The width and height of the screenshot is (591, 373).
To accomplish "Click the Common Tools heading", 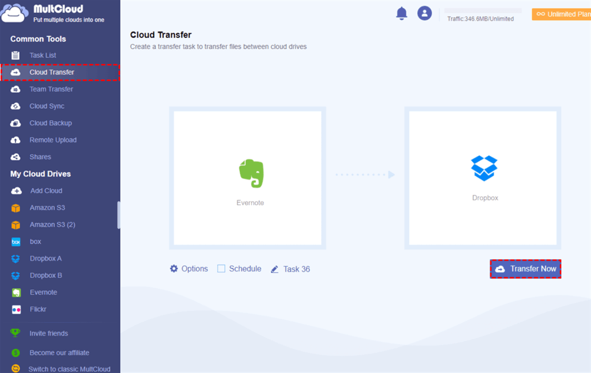I will tap(38, 39).
